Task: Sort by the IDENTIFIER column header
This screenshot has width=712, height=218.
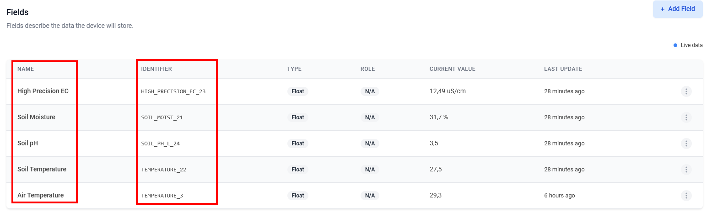Action: coord(156,69)
